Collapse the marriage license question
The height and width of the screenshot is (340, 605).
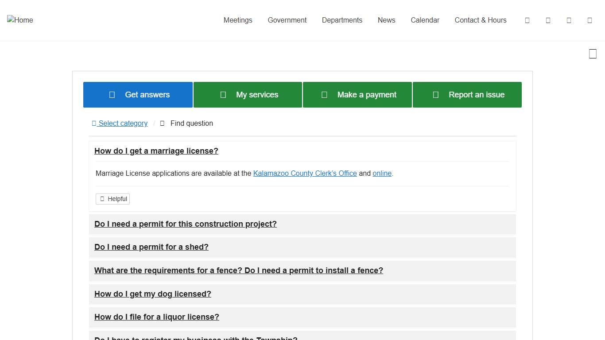(x=156, y=151)
